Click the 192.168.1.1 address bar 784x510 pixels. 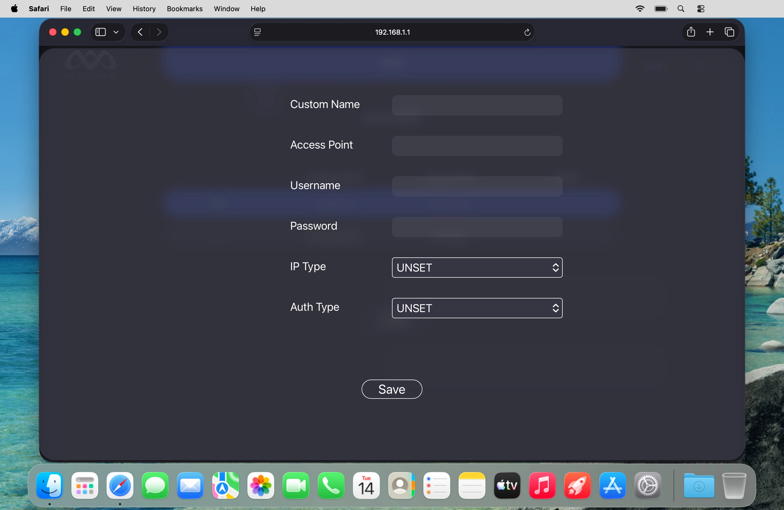(x=392, y=32)
